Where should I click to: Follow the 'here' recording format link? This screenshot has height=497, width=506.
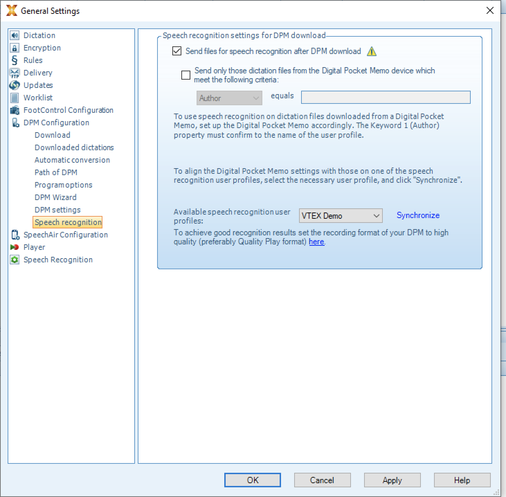pos(316,242)
